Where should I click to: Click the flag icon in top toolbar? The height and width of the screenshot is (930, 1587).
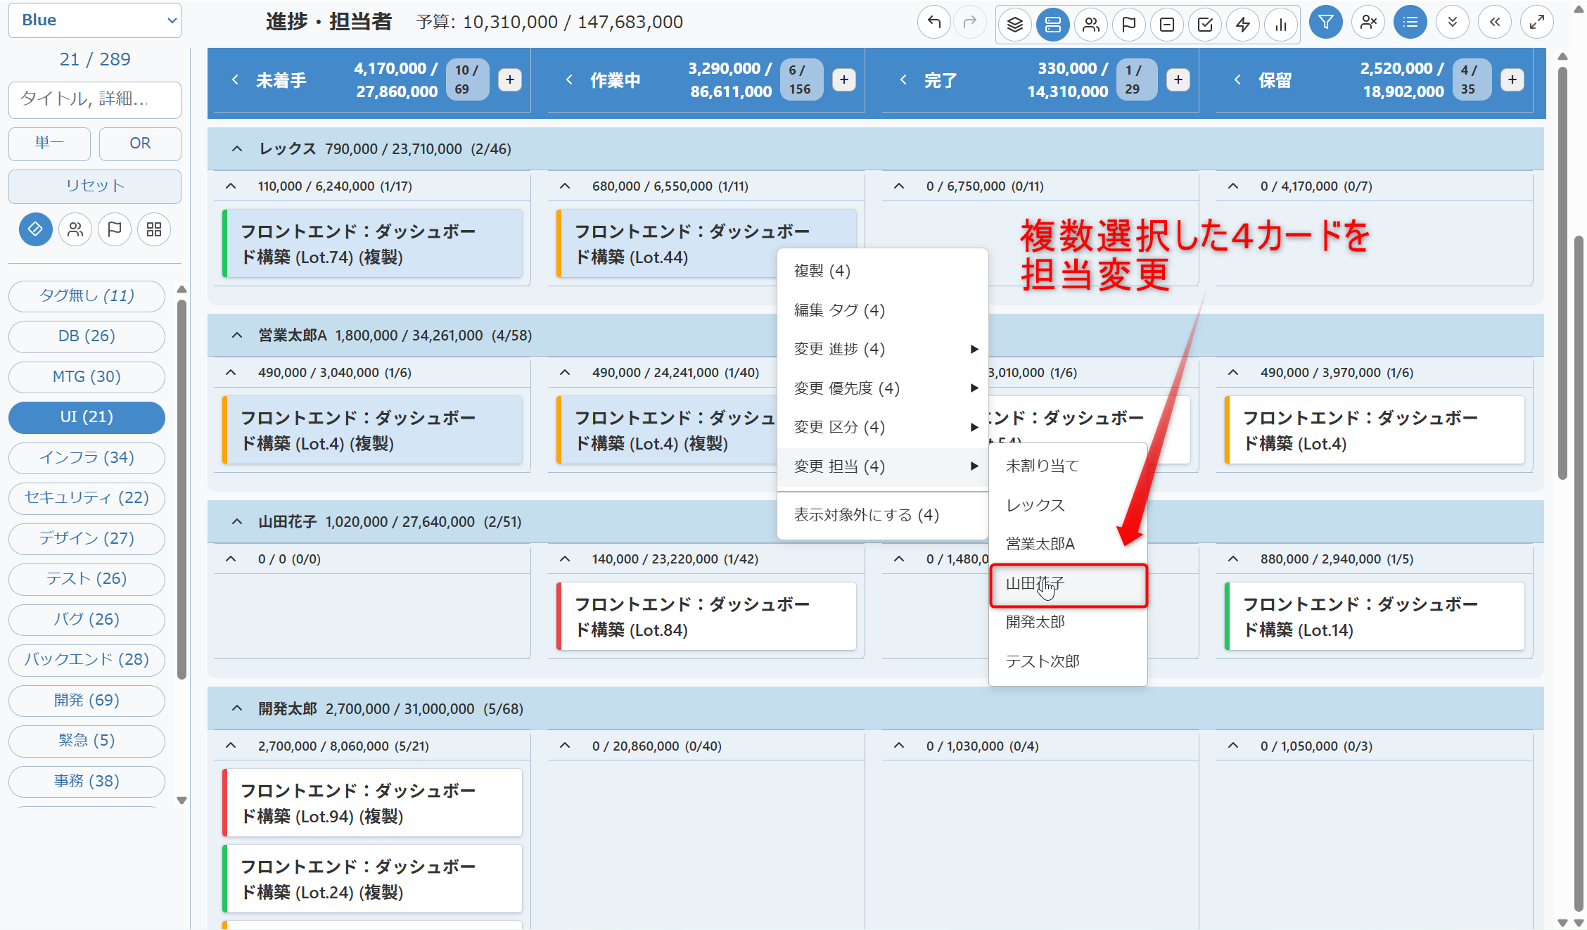(x=1128, y=25)
